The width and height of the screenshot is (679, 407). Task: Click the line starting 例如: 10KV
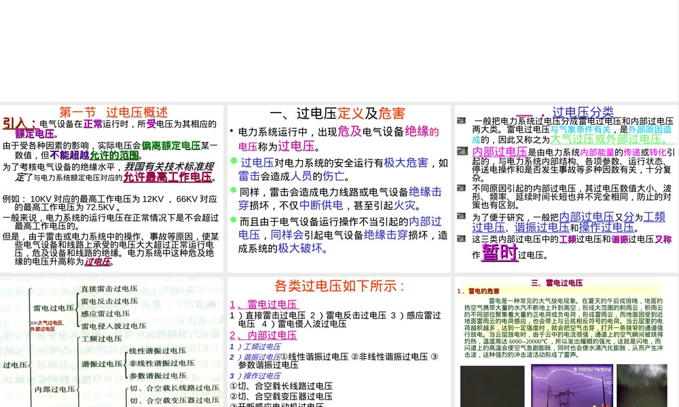pos(109,203)
